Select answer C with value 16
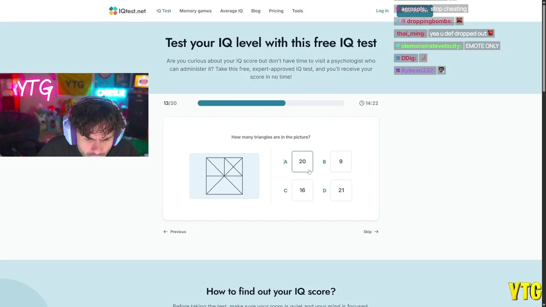 click(x=302, y=190)
